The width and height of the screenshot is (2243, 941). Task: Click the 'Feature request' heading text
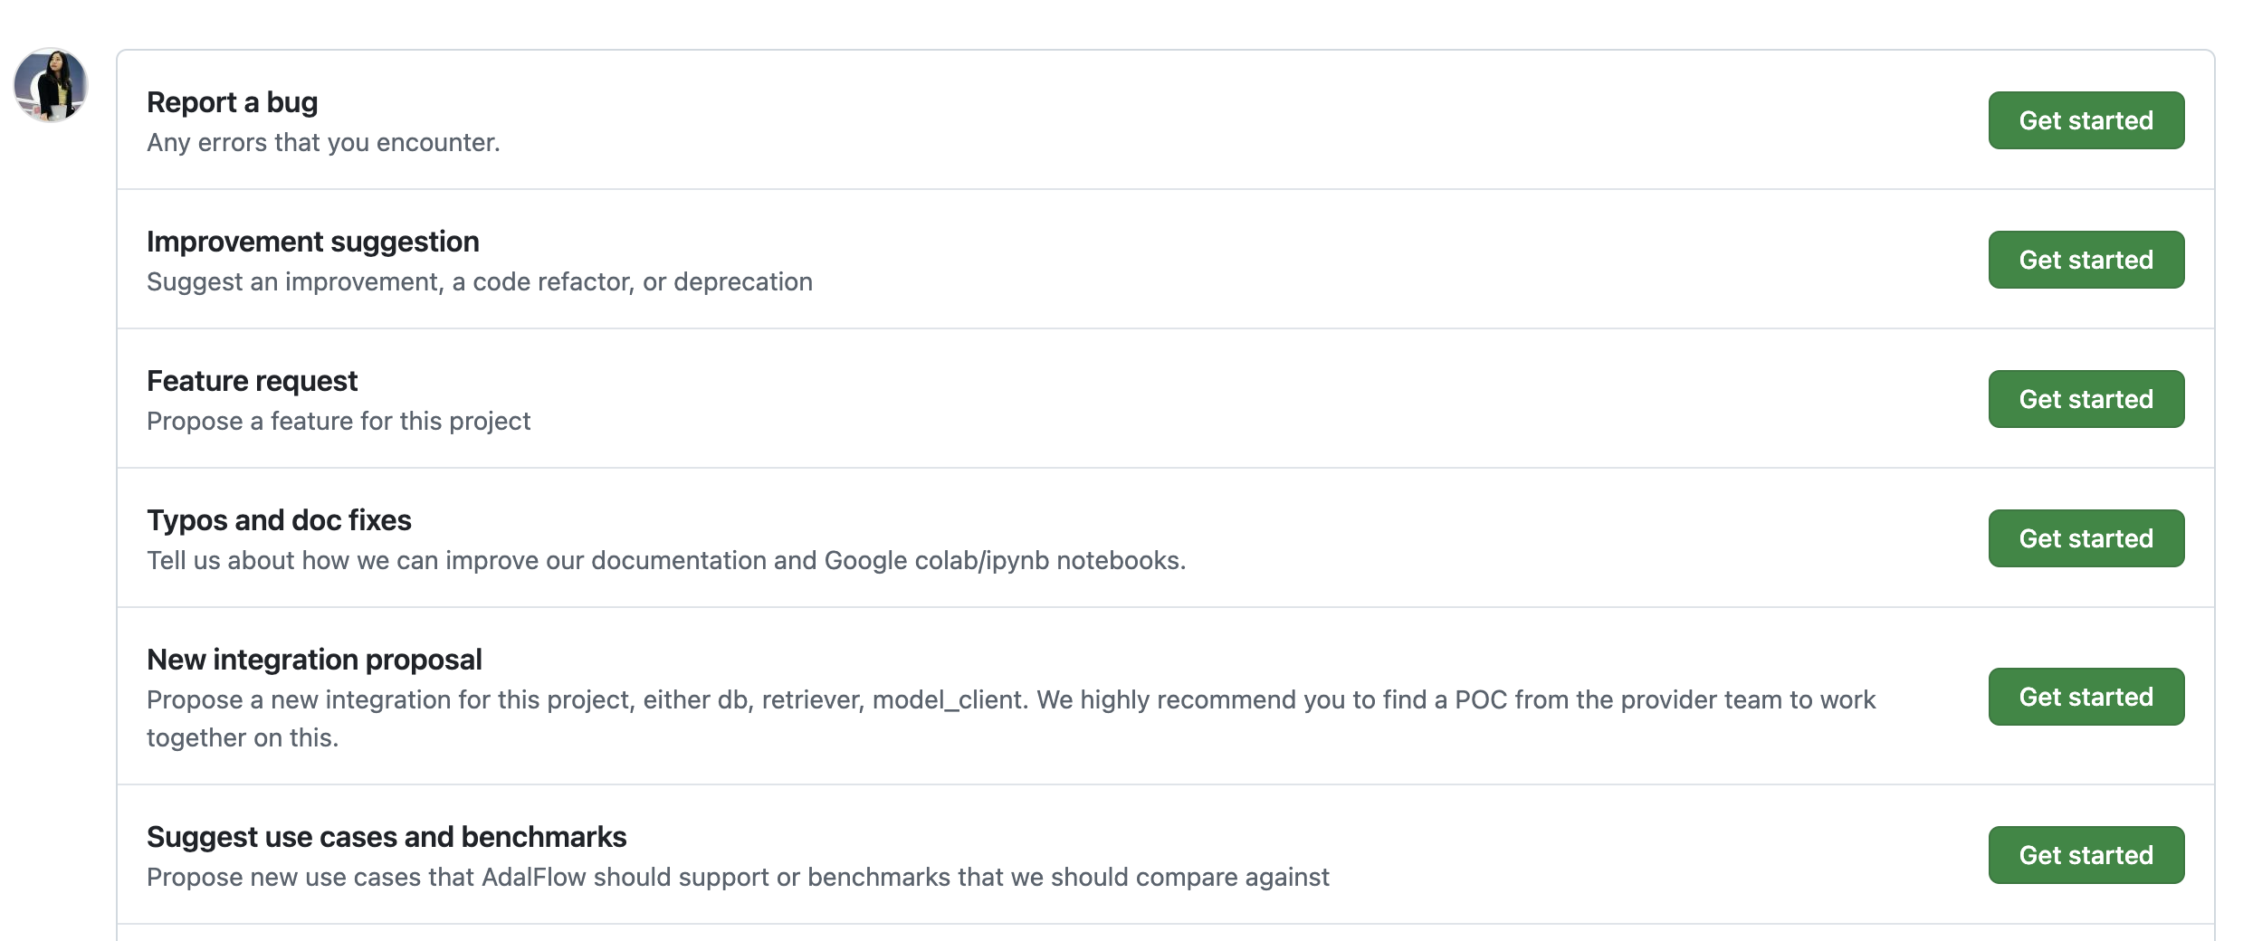[252, 381]
